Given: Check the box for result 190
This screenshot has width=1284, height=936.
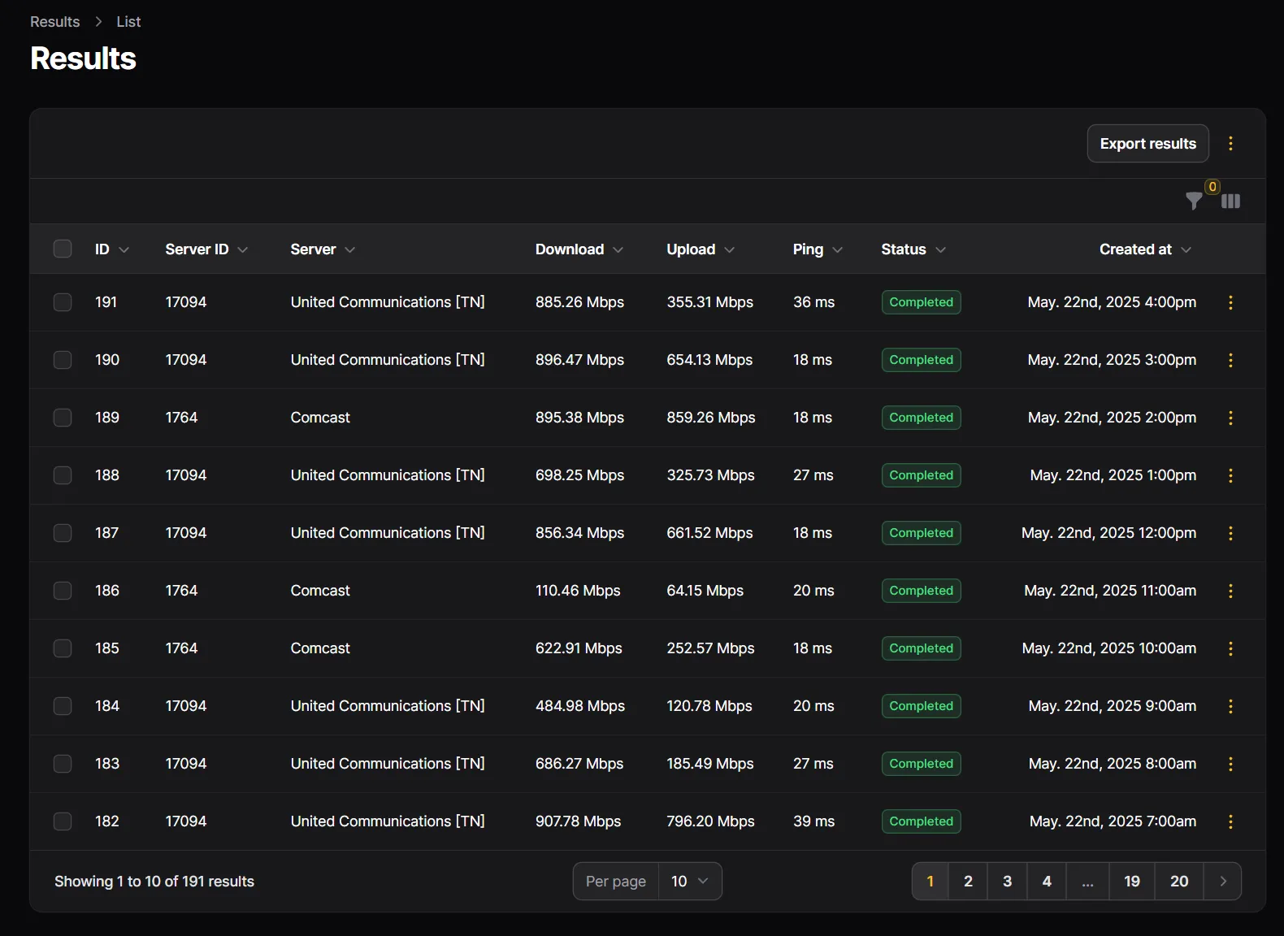Looking at the screenshot, I should [63, 360].
